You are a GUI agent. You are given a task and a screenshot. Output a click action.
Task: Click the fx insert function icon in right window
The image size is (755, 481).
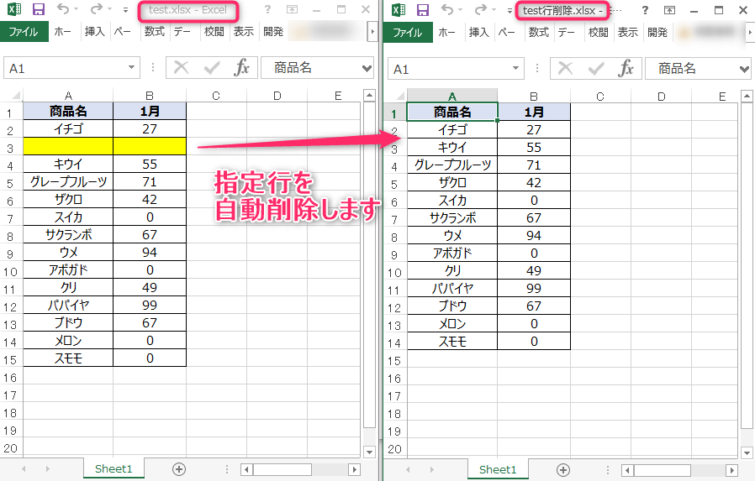pyautogui.click(x=626, y=69)
